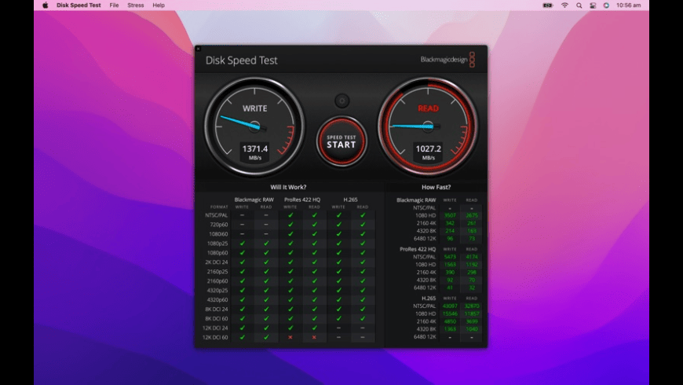Click H.265 write checkmark in 8K DCI 60 row
The width and height of the screenshot is (683, 385).
click(x=338, y=318)
